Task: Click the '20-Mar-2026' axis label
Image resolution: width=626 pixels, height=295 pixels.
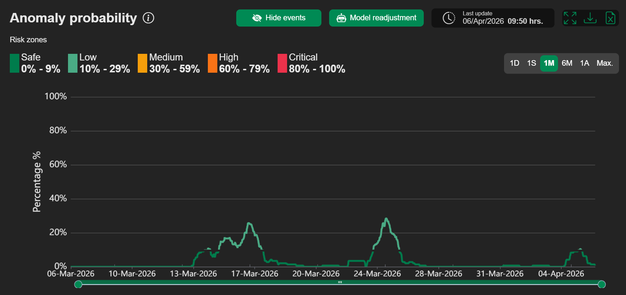Action: coord(316,274)
